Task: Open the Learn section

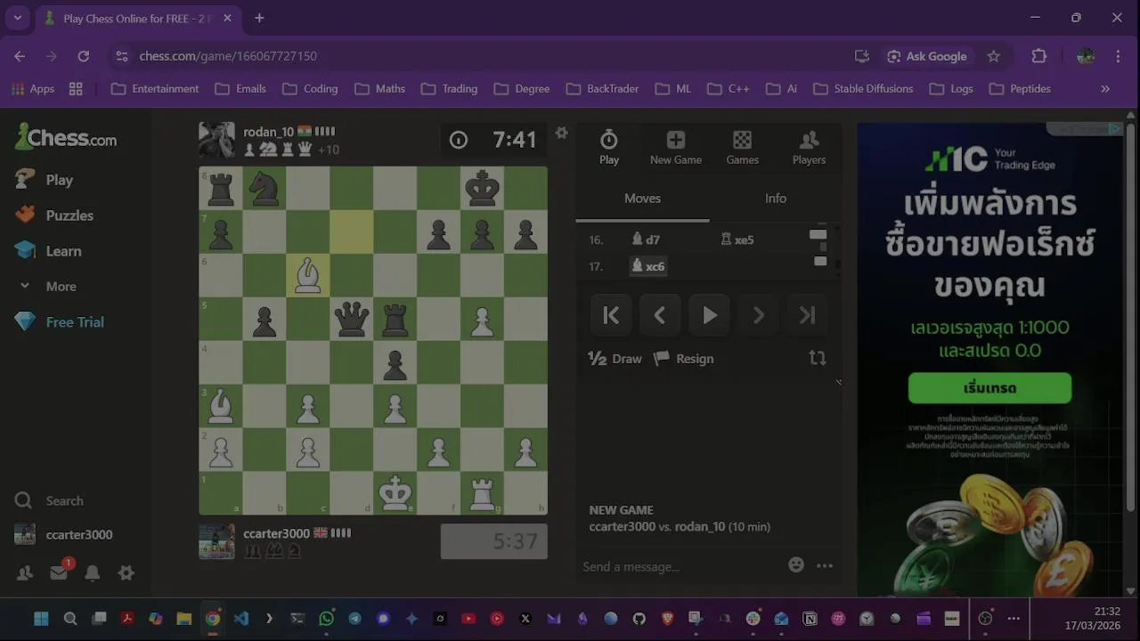Action: tap(49, 251)
